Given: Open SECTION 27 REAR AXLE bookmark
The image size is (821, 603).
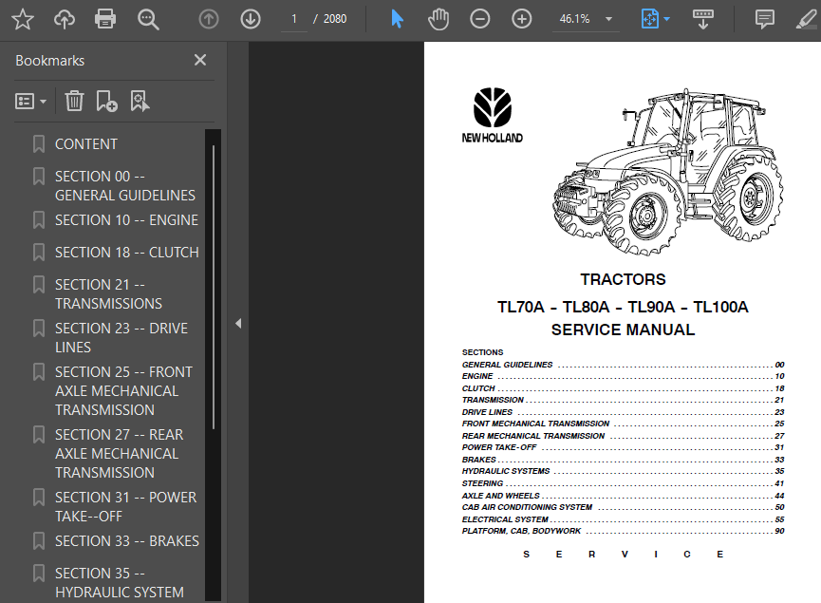Looking at the screenshot, I should 120,454.
